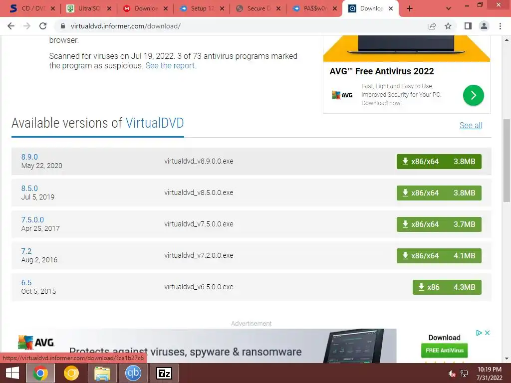511x383 pixels.
Task: Click the May 22, 2020 date text
Action: 42,166
